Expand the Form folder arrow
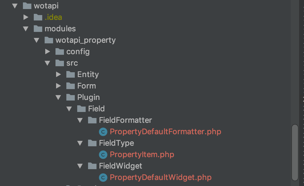The height and width of the screenshot is (186, 304). click(59, 86)
